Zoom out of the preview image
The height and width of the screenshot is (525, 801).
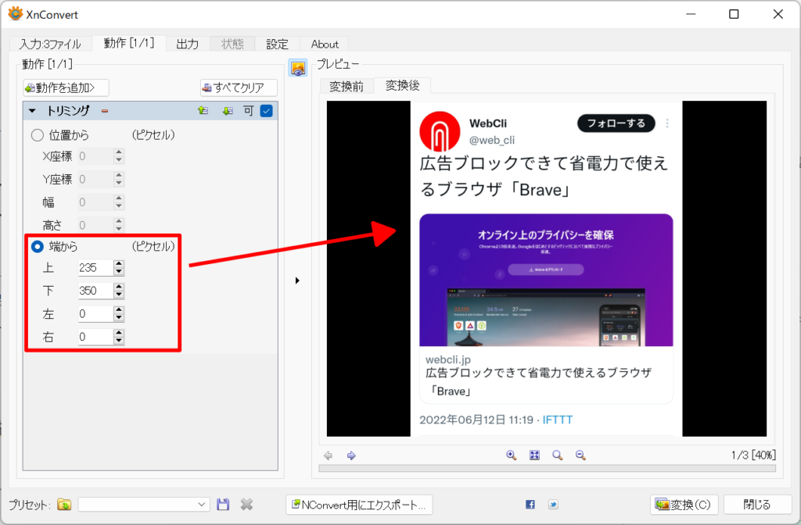[580, 455]
